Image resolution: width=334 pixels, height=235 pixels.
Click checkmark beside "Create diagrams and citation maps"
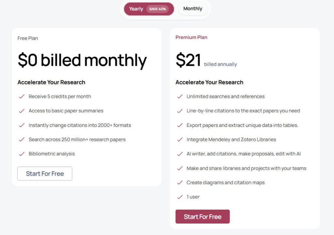point(180,183)
